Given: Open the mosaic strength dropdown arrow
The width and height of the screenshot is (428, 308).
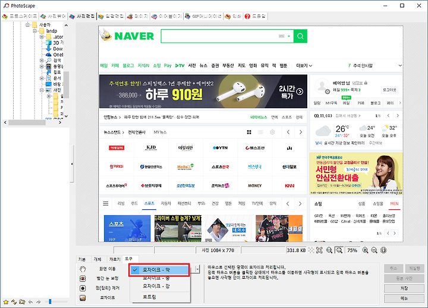Looking at the screenshot, I should tap(197, 269).
